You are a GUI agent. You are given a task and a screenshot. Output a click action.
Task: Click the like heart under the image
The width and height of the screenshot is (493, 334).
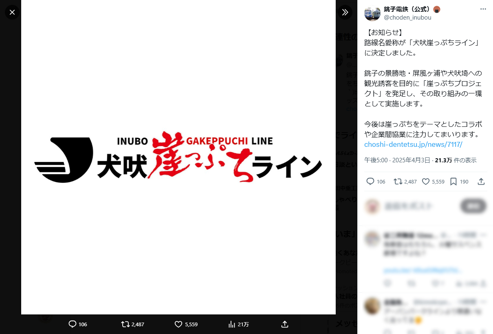[x=178, y=324]
